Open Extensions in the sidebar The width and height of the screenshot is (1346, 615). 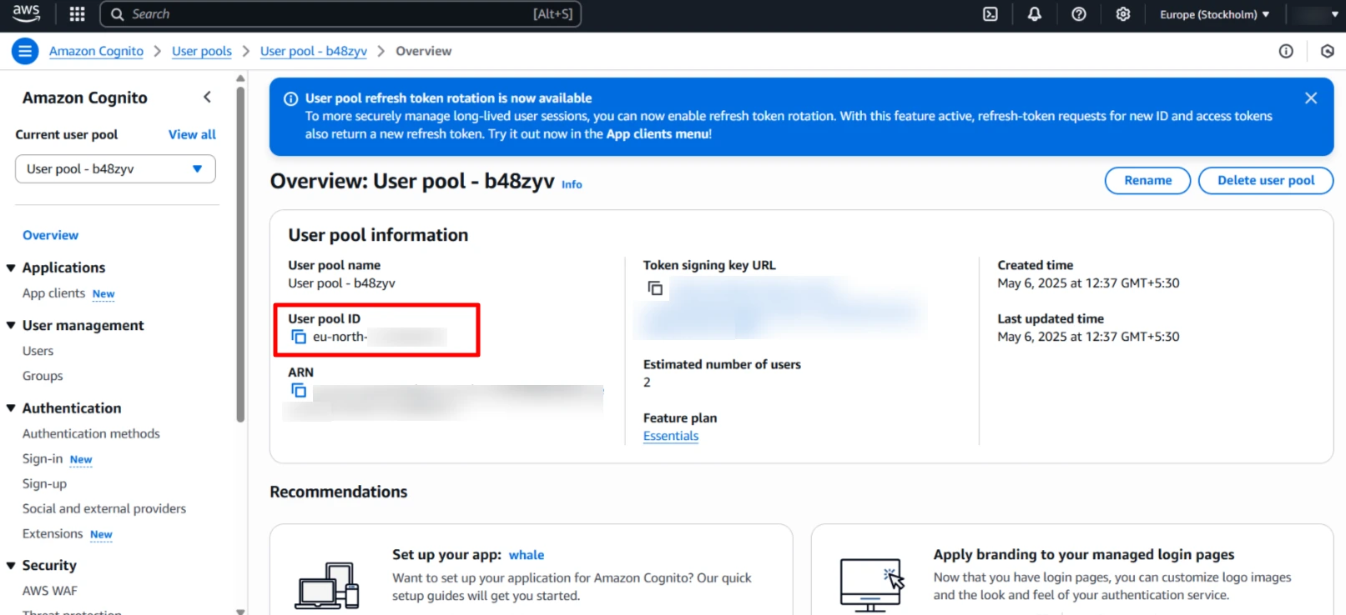click(x=53, y=533)
